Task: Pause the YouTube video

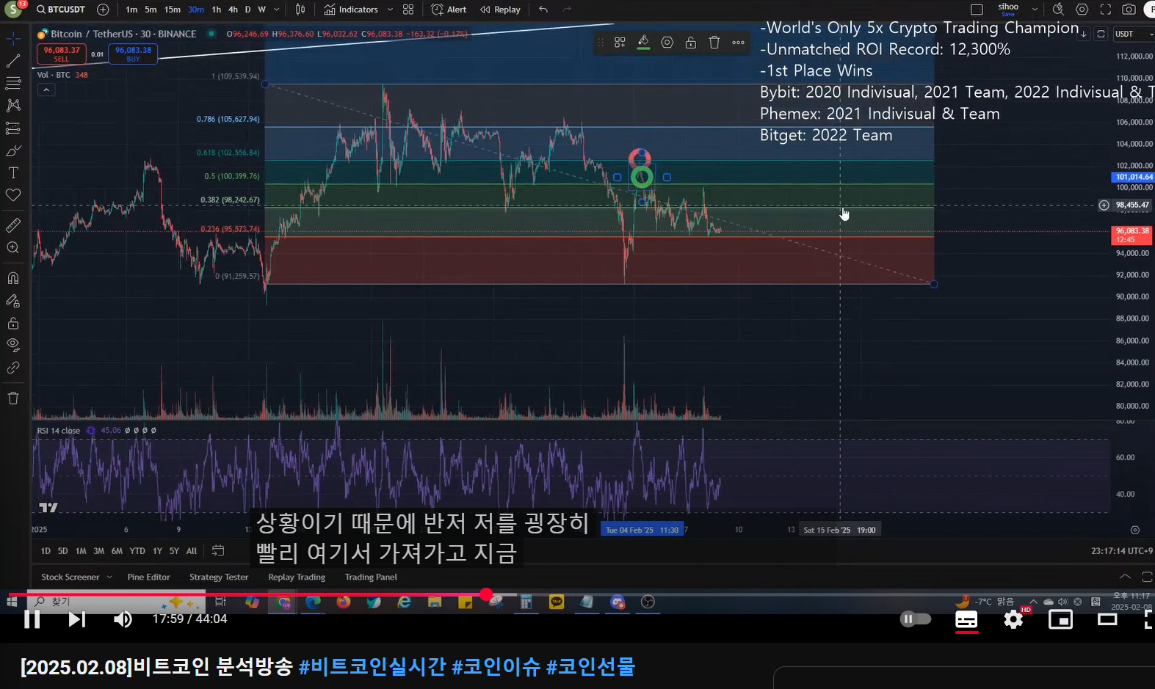Action: (32, 619)
